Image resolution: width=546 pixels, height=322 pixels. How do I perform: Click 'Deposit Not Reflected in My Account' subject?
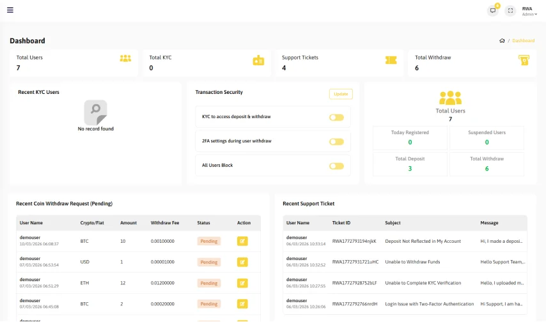423,241
